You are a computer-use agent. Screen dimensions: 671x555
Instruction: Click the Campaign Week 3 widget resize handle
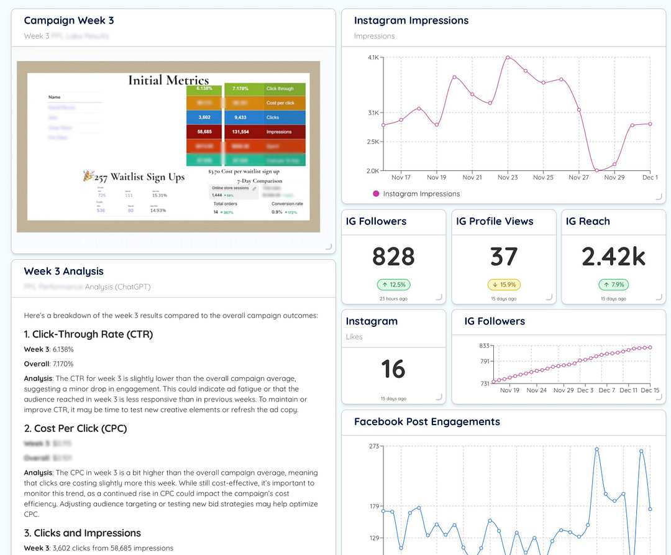pyautogui.click(x=329, y=247)
